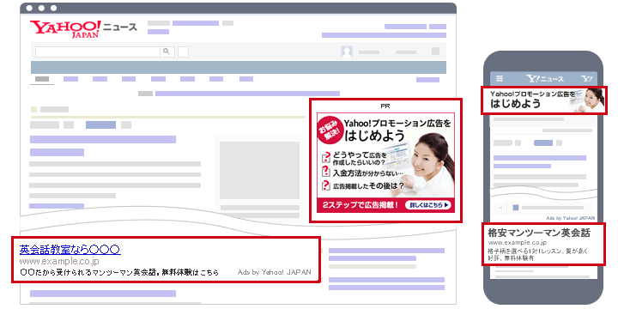
Task: Click the www.example.co.jp desktop ad URL
Action: (59, 261)
